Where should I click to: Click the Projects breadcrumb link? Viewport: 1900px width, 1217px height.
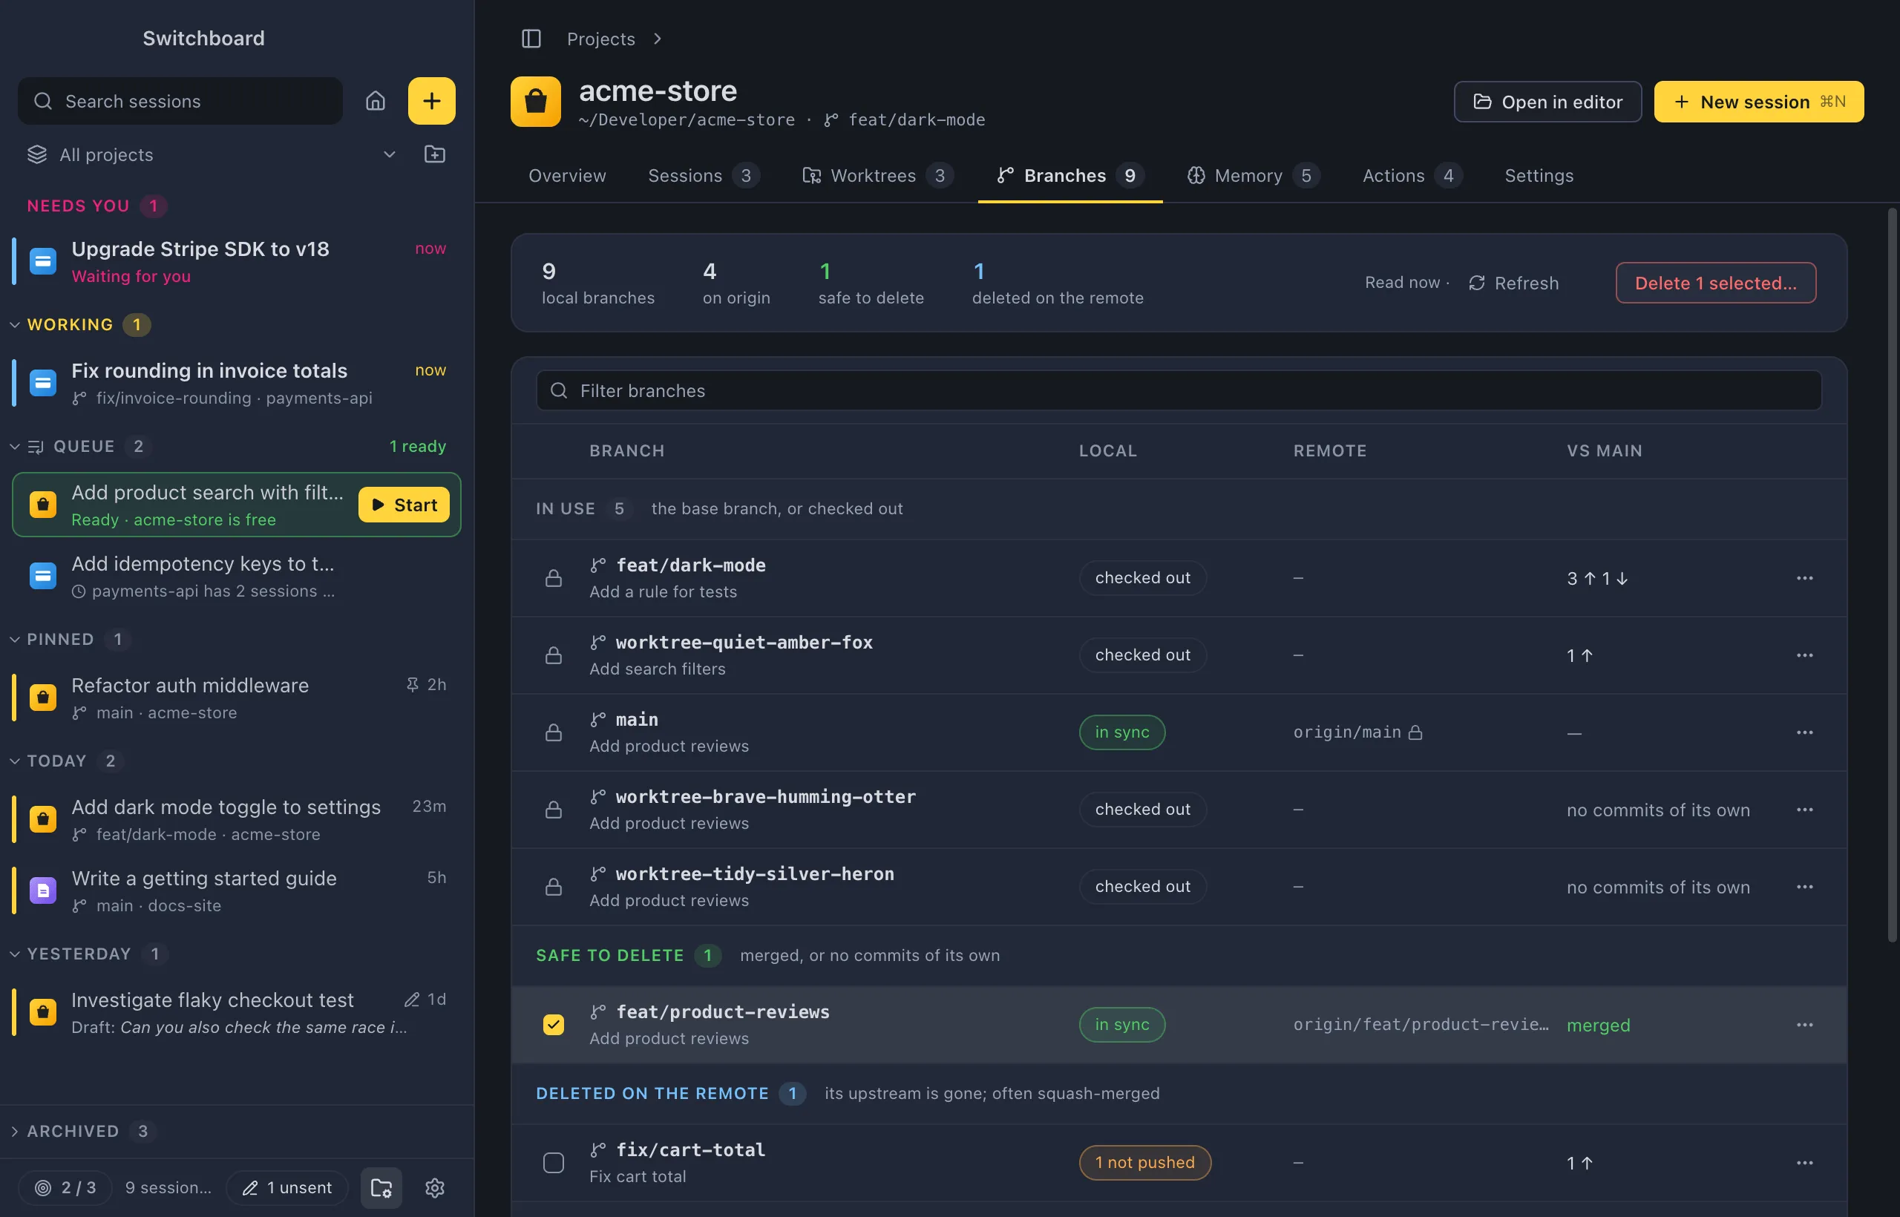coord(600,39)
